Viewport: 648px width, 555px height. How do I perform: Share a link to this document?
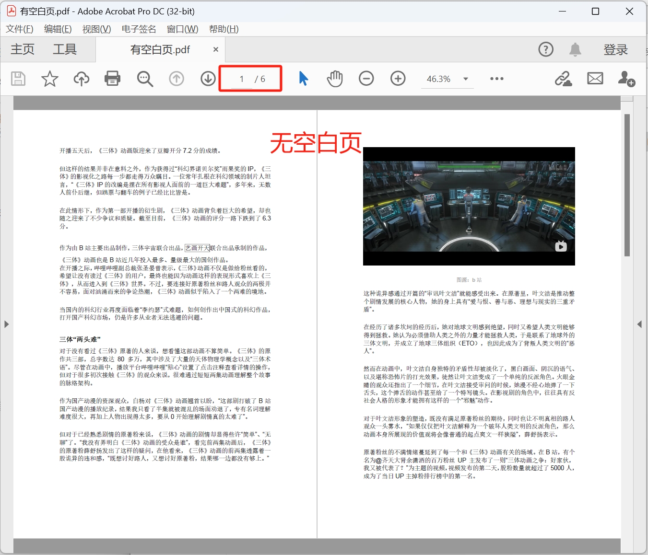tap(564, 79)
